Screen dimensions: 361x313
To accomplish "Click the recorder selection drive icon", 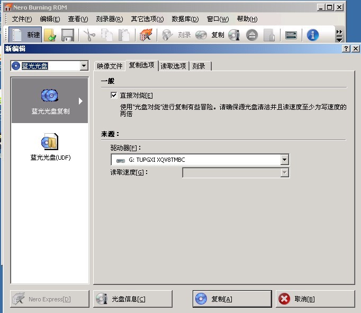I will tap(291, 35).
